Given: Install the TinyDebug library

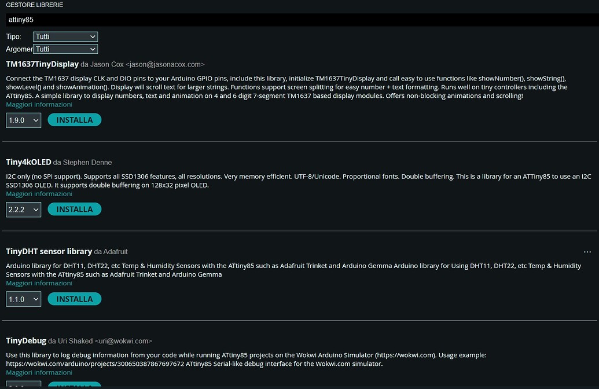Looking at the screenshot, I should click(x=75, y=386).
